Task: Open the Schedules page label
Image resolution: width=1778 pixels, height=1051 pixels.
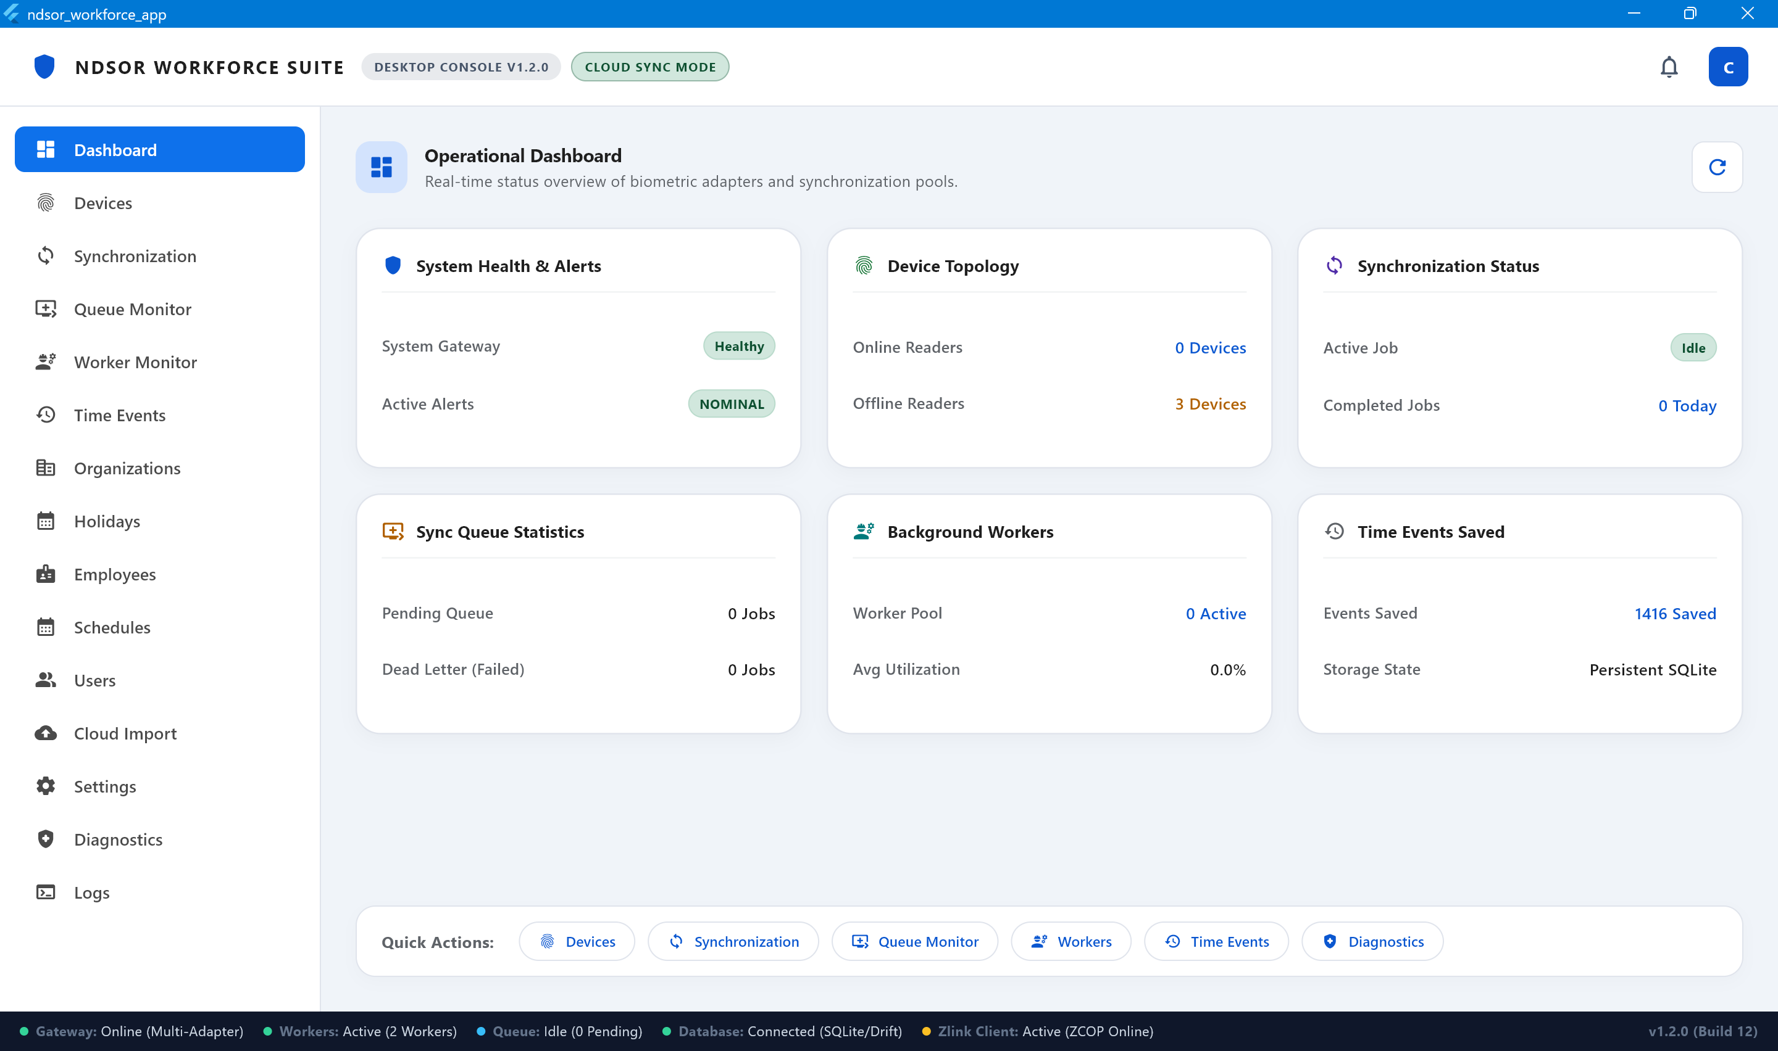Action: [x=112, y=627]
